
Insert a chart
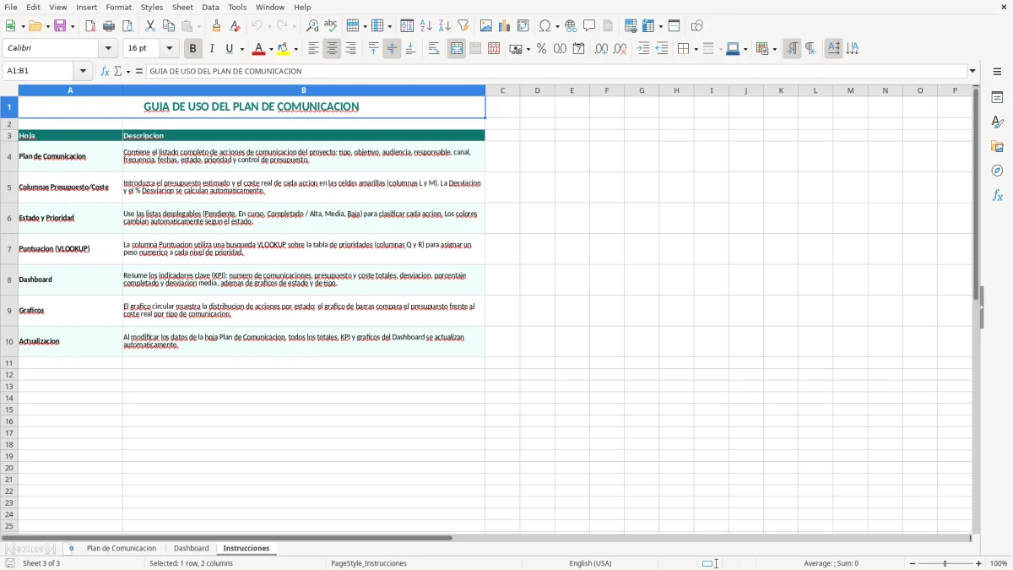[x=505, y=26]
